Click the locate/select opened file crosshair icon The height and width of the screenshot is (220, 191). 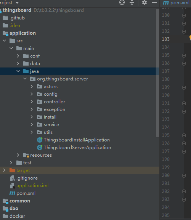(x=122, y=2)
